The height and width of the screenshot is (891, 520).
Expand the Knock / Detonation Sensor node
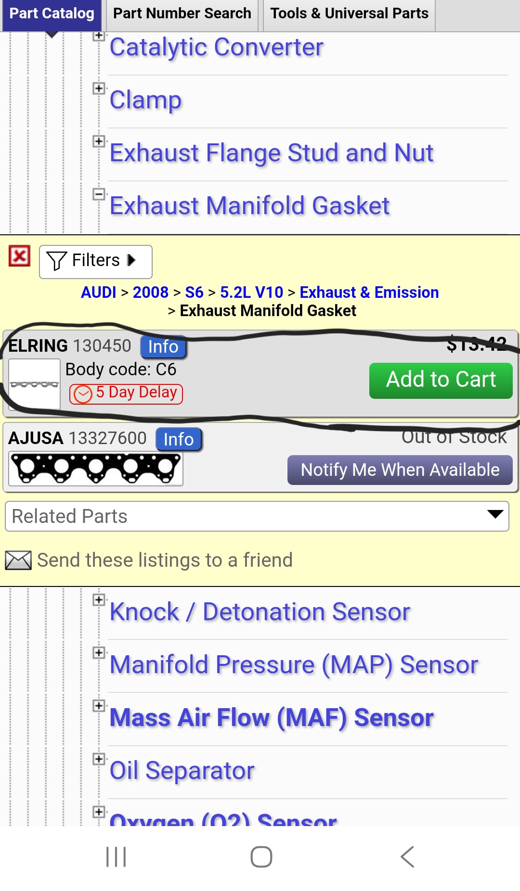tap(99, 600)
